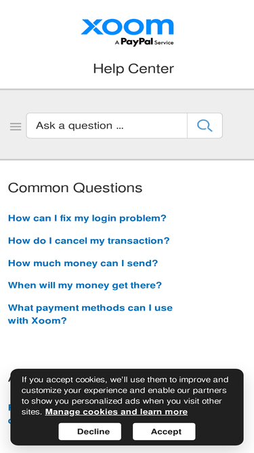This screenshot has height=453, width=254.
Task: Open 'How can I fix my login problem?'
Action: click(x=87, y=218)
